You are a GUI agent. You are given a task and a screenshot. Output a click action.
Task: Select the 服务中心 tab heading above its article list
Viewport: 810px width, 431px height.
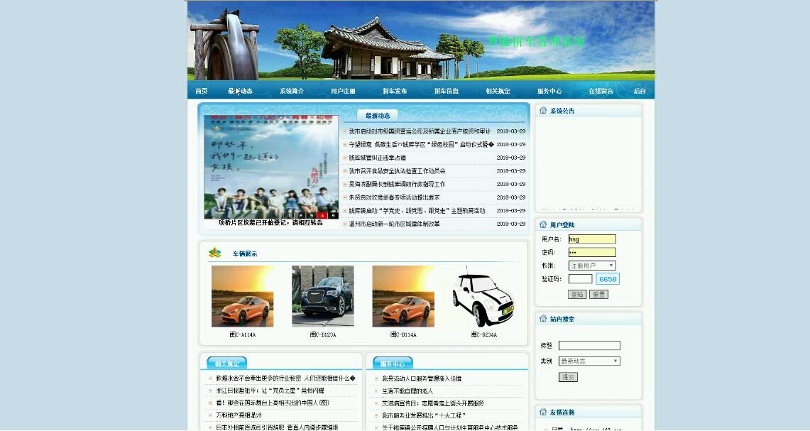point(393,364)
